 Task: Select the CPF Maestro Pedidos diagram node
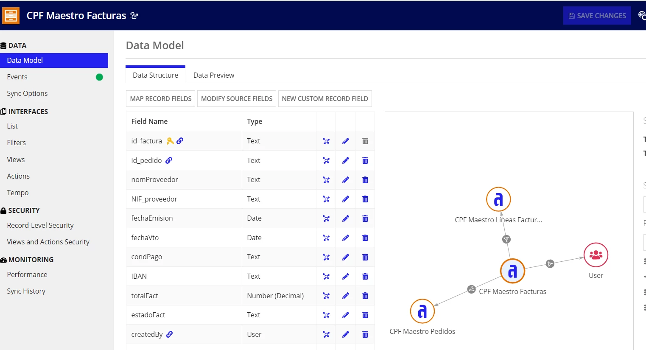point(422,311)
